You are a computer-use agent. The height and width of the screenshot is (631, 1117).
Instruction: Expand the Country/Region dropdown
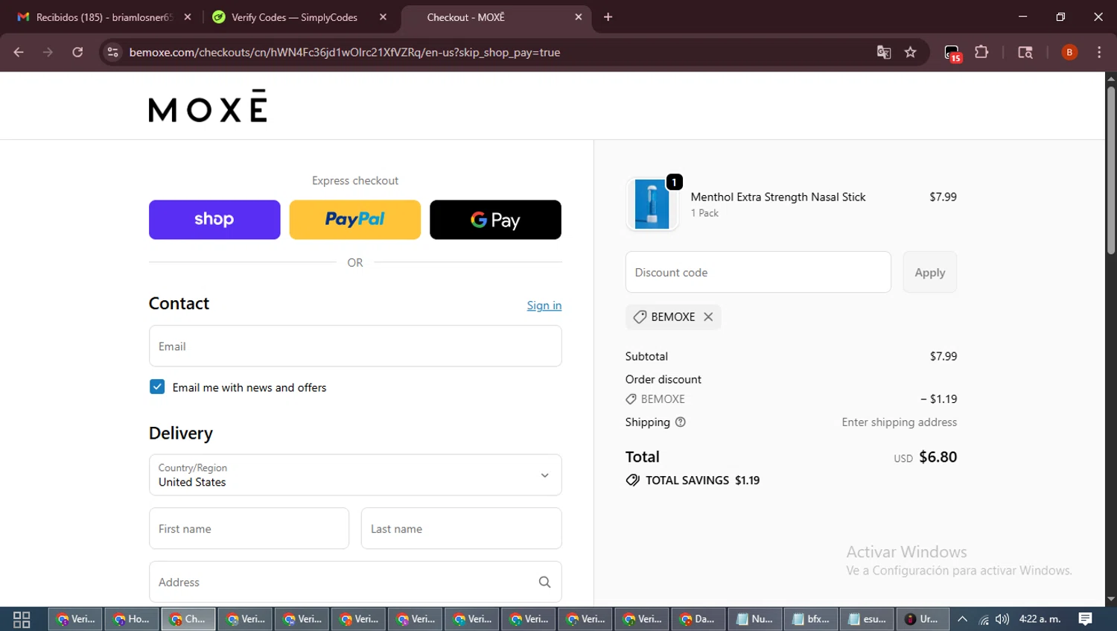pyautogui.click(x=355, y=475)
